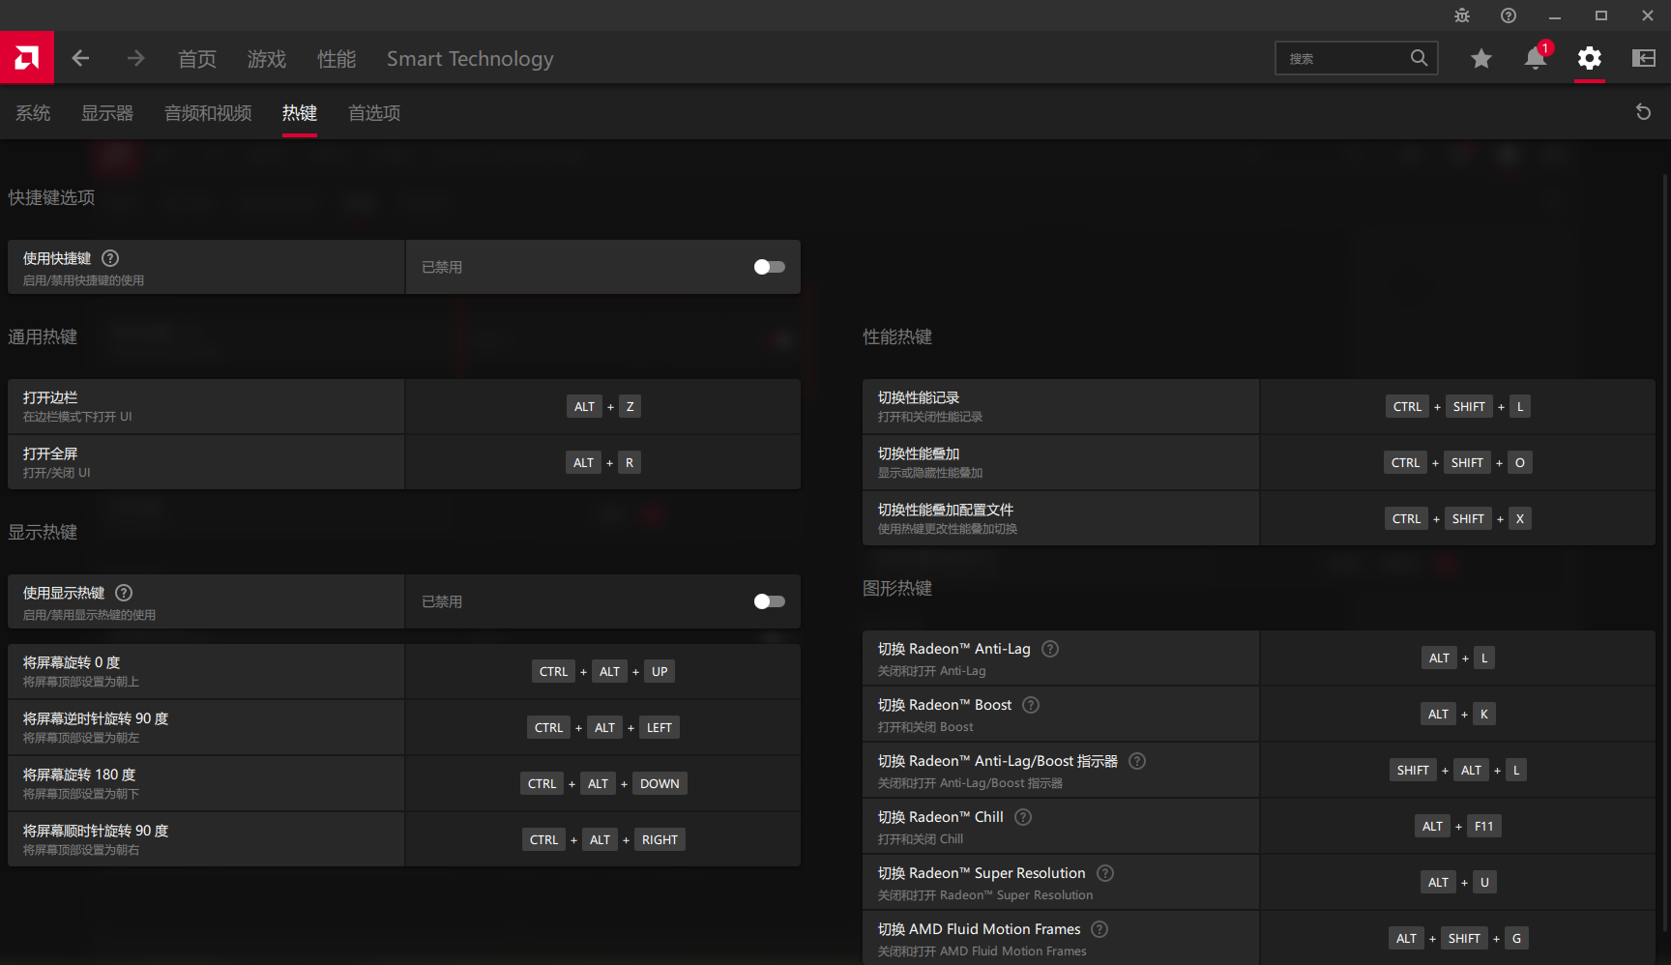Viewport: 1671px width, 965px height.
Task: Enable the 使用显示热键 toggle
Action: point(769,601)
